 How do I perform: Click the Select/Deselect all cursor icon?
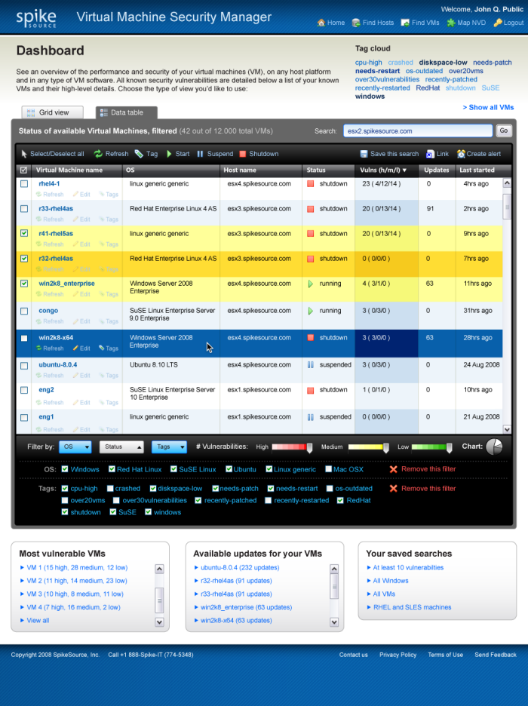[24, 154]
